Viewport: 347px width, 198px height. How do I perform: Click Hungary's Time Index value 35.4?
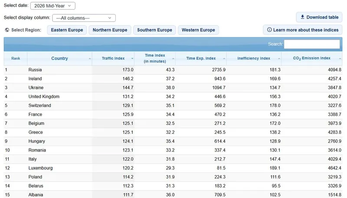tap(170, 141)
